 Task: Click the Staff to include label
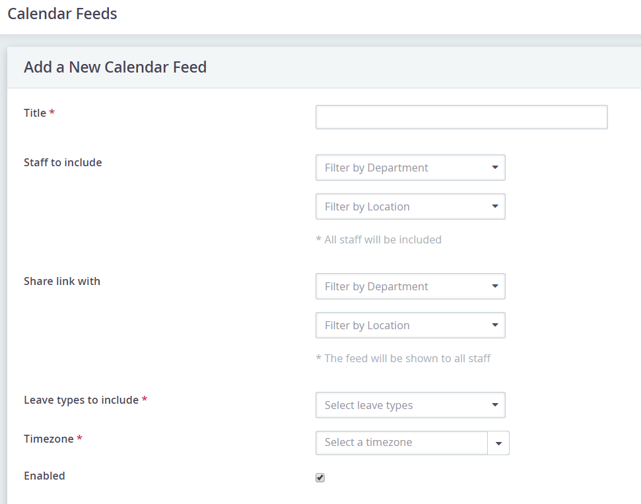click(x=63, y=162)
